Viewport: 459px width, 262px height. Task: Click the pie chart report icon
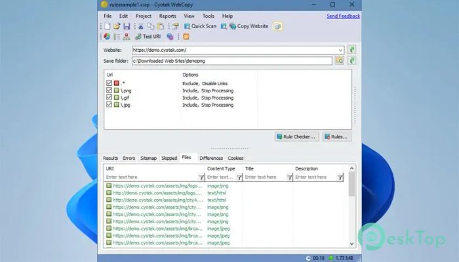[107, 37]
